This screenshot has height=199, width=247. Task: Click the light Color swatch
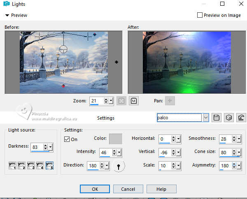[x=116, y=139]
